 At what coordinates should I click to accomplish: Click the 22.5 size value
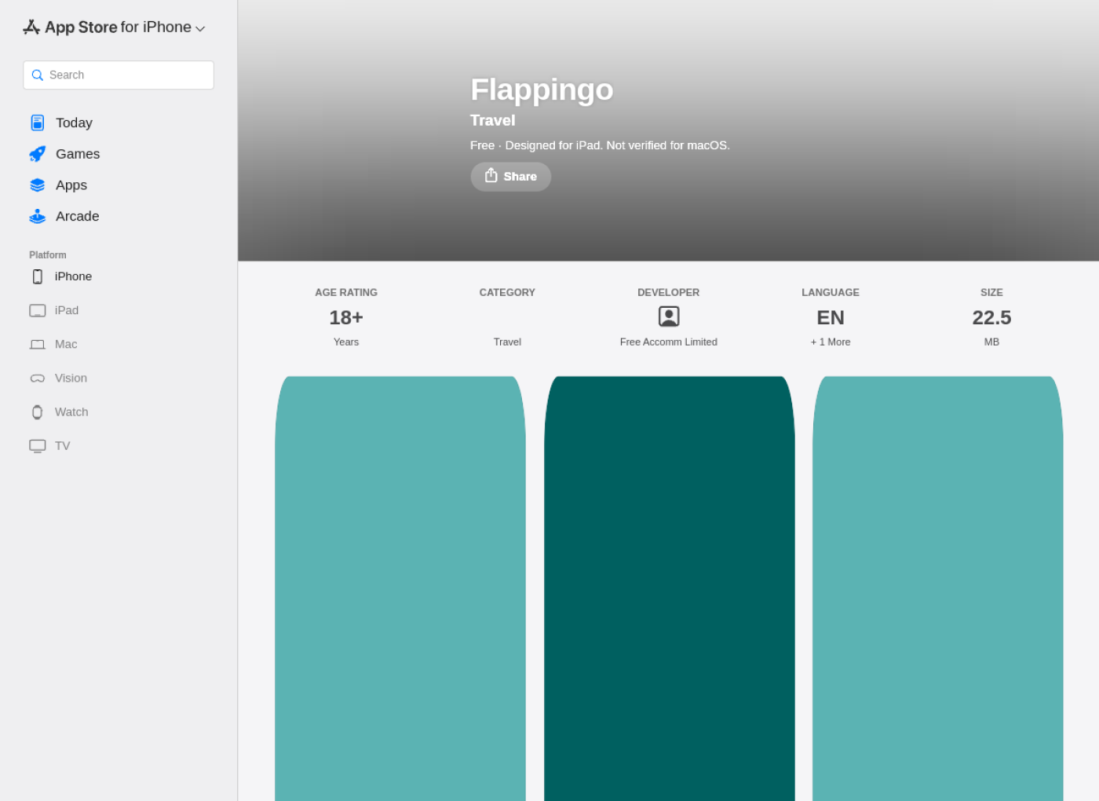click(991, 317)
